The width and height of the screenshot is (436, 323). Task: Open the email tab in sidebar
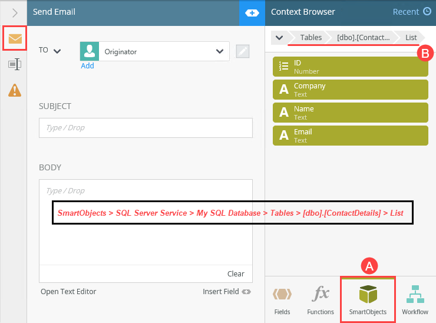pyautogui.click(x=15, y=39)
